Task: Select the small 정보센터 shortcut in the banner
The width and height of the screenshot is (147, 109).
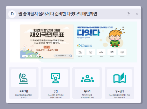Action: tap(112, 52)
